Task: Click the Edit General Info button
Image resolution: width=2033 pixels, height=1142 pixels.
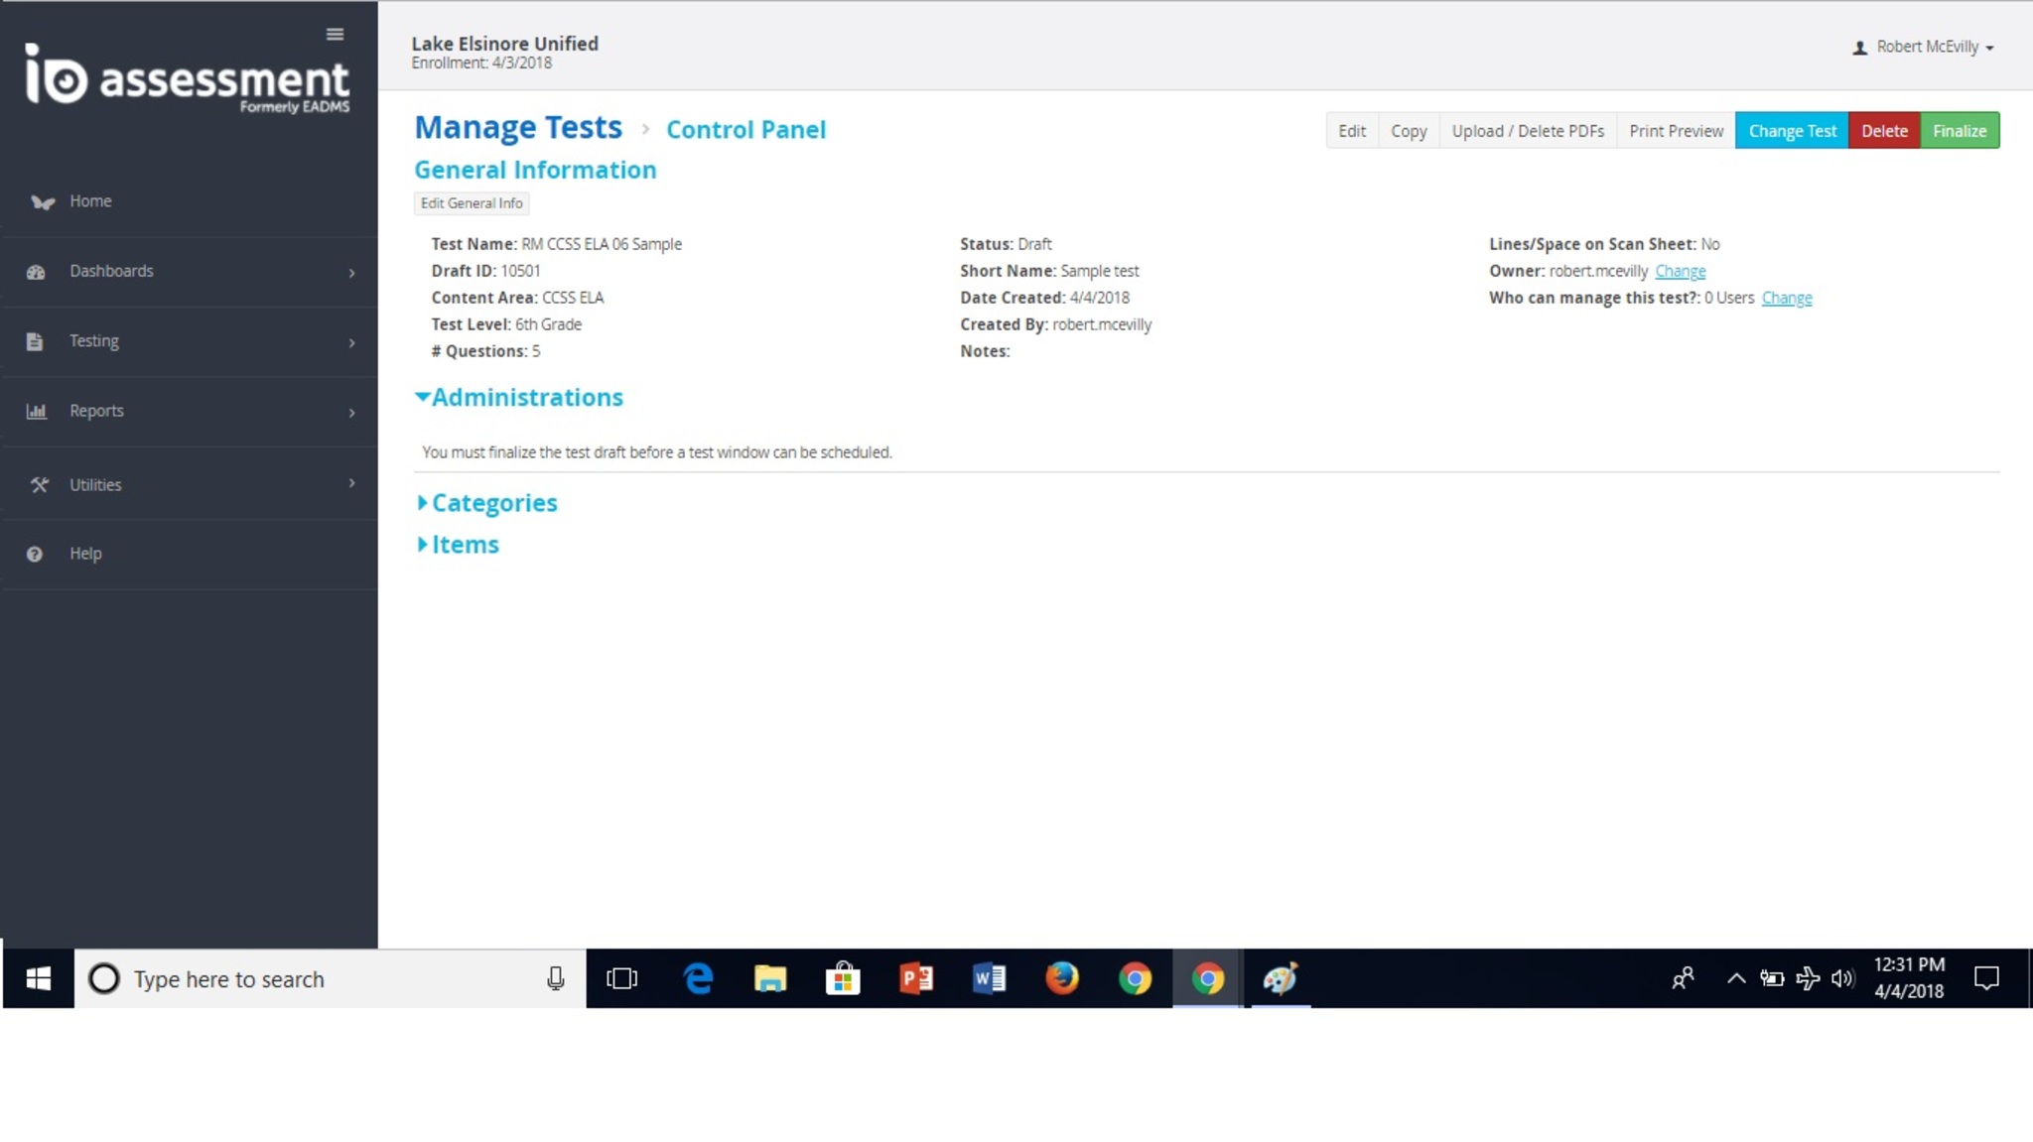Action: pyautogui.click(x=472, y=203)
